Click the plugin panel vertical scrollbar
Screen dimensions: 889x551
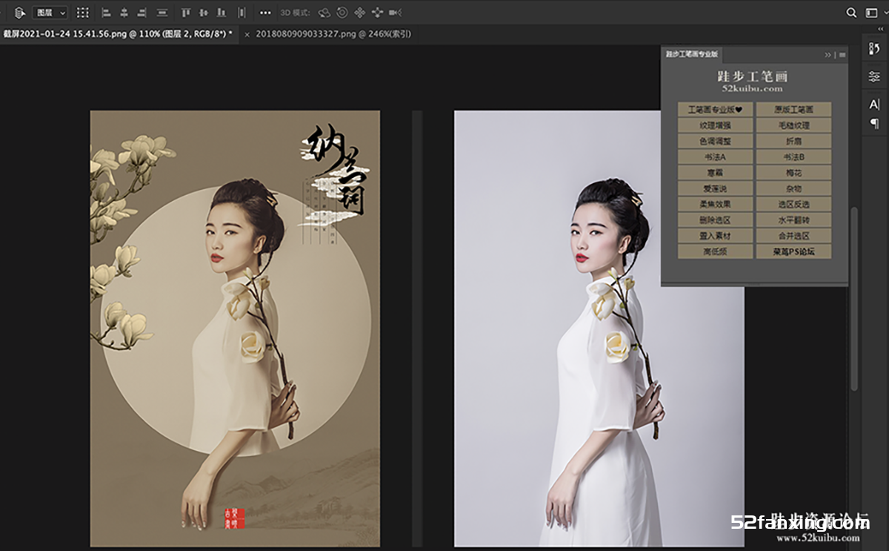(x=853, y=297)
